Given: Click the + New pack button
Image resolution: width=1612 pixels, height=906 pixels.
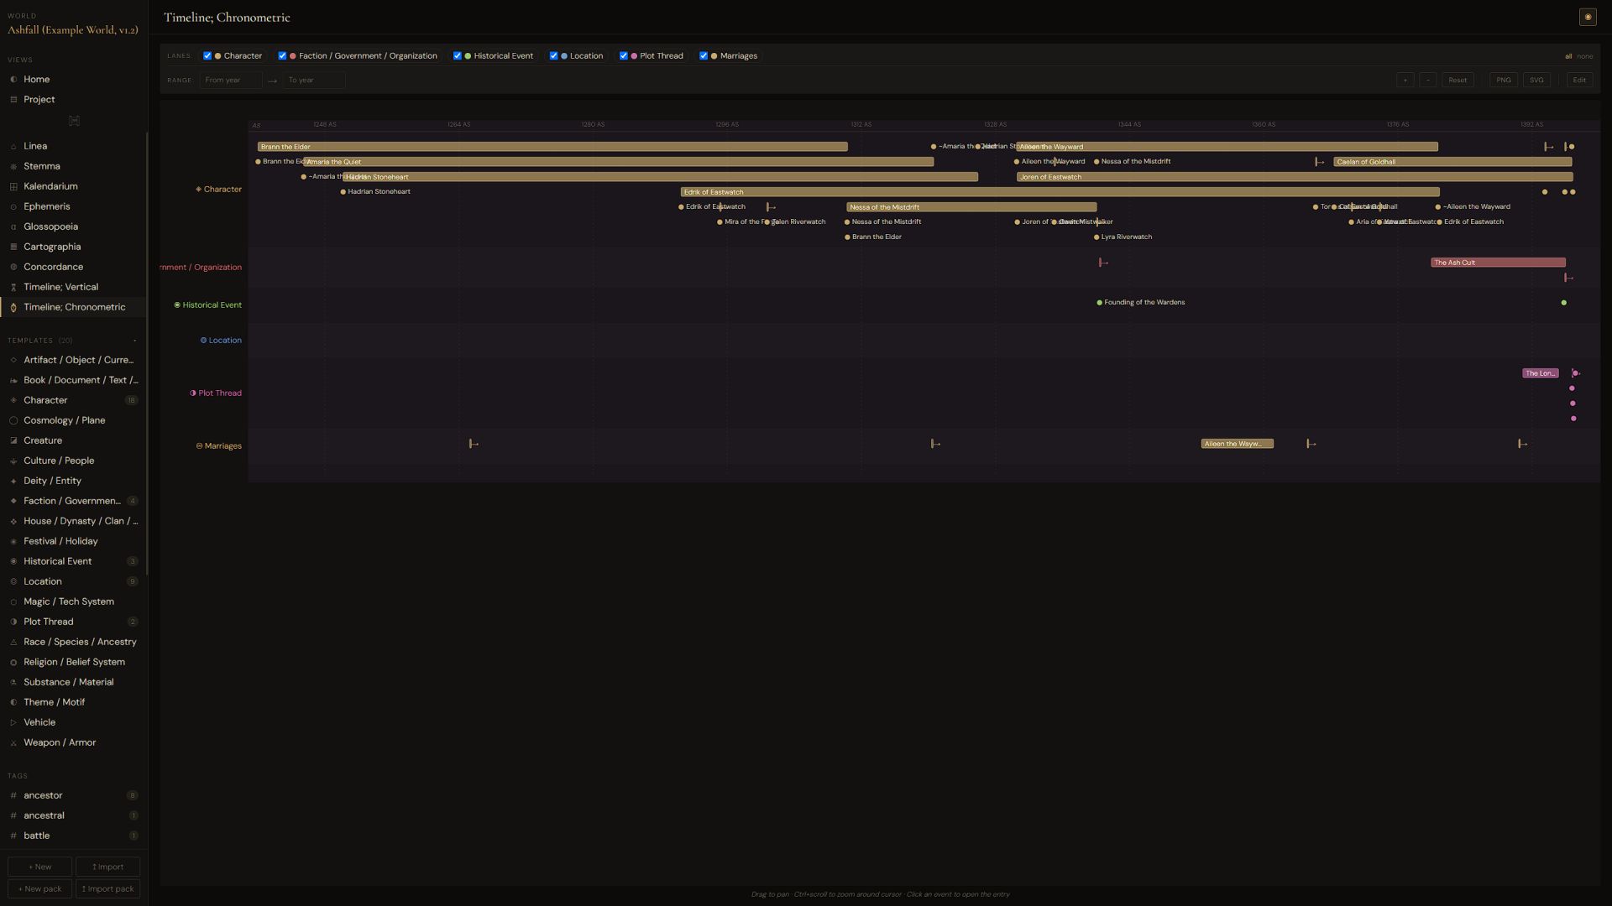Looking at the screenshot, I should coord(39,889).
